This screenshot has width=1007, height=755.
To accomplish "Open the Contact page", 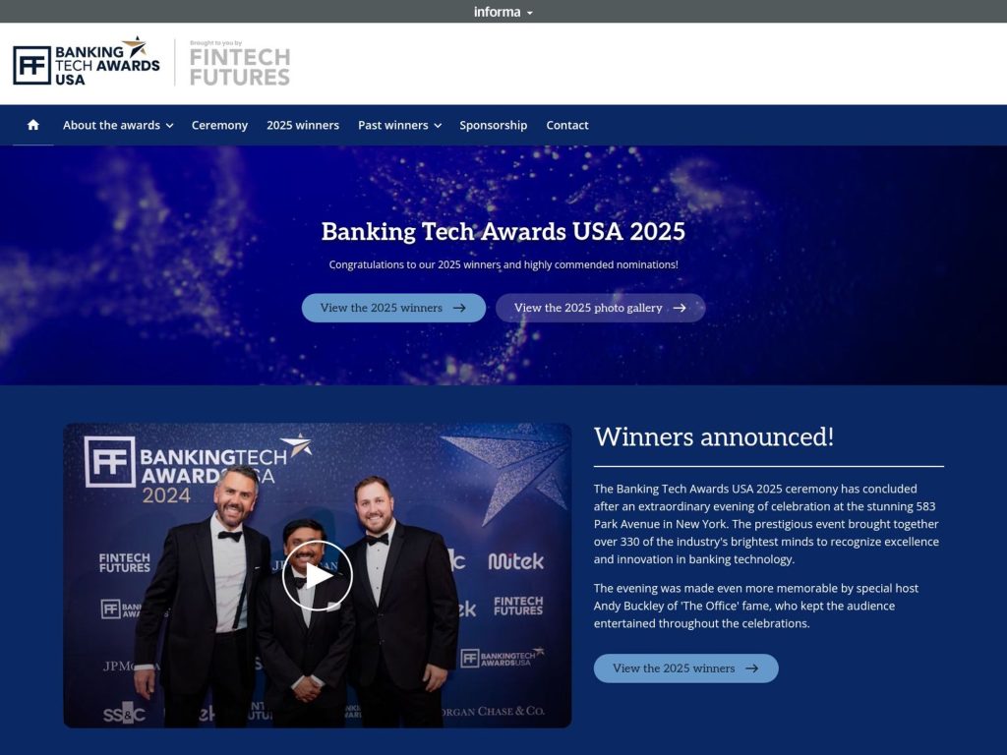I will tap(567, 125).
